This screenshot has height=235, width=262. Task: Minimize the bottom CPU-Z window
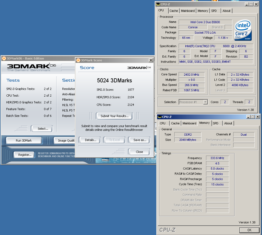point(249,117)
